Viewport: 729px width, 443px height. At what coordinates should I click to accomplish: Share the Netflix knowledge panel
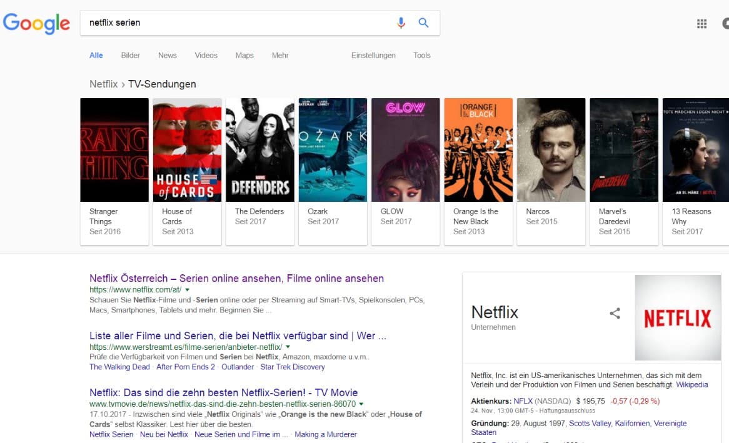615,313
